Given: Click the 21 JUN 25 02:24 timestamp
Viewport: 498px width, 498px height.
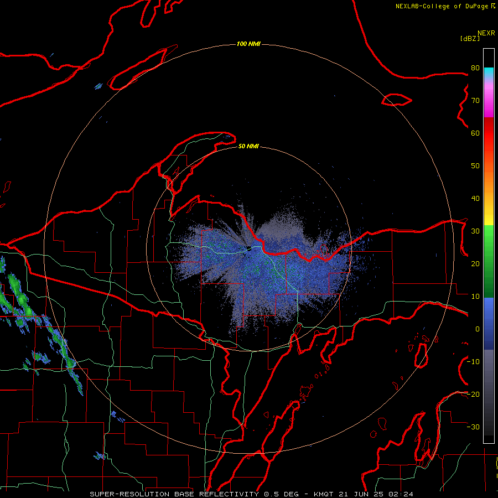Looking at the screenshot, I should pyautogui.click(x=376, y=494).
